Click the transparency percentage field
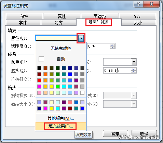Viewport: 163px width, 143px height. click(98, 46)
